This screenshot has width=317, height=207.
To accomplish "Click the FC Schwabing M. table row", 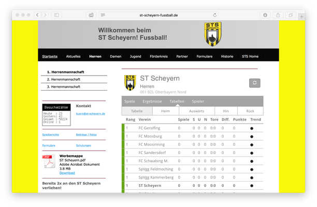I will pyautogui.click(x=193, y=161).
